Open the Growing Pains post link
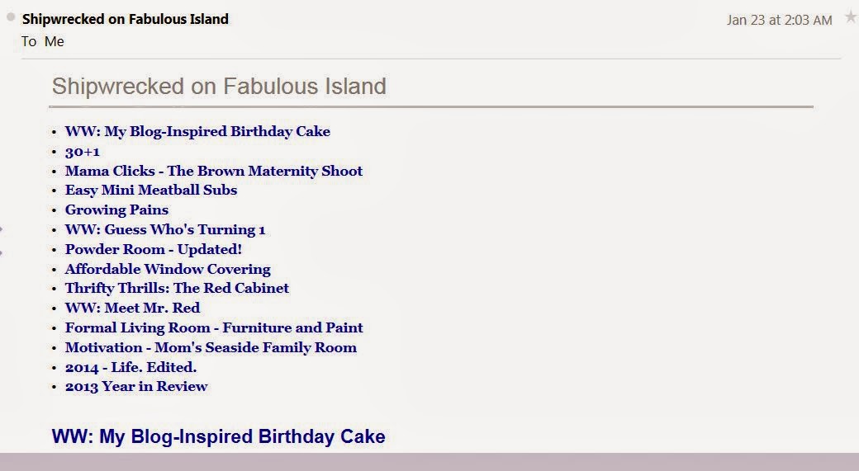Image resolution: width=859 pixels, height=471 pixels. [x=116, y=210]
